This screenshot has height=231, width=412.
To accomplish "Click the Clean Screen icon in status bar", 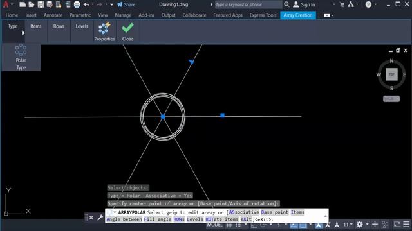I will point(397,225).
